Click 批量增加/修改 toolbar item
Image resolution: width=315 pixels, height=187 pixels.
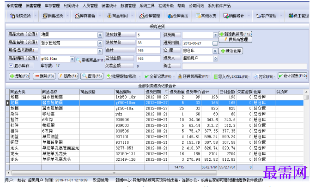point(121,76)
